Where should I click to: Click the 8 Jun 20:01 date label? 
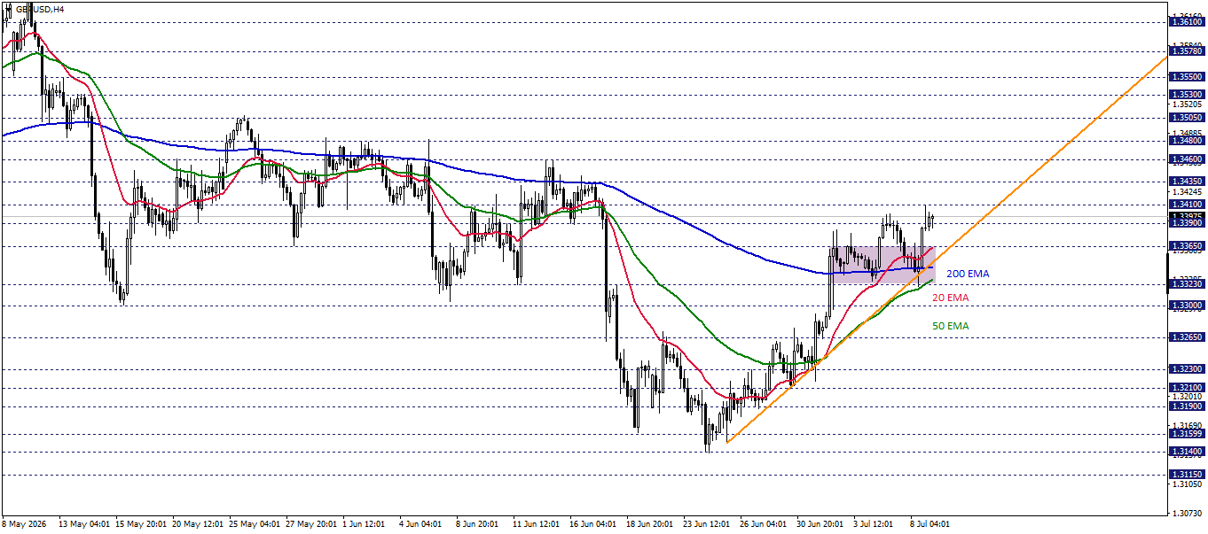click(x=479, y=524)
